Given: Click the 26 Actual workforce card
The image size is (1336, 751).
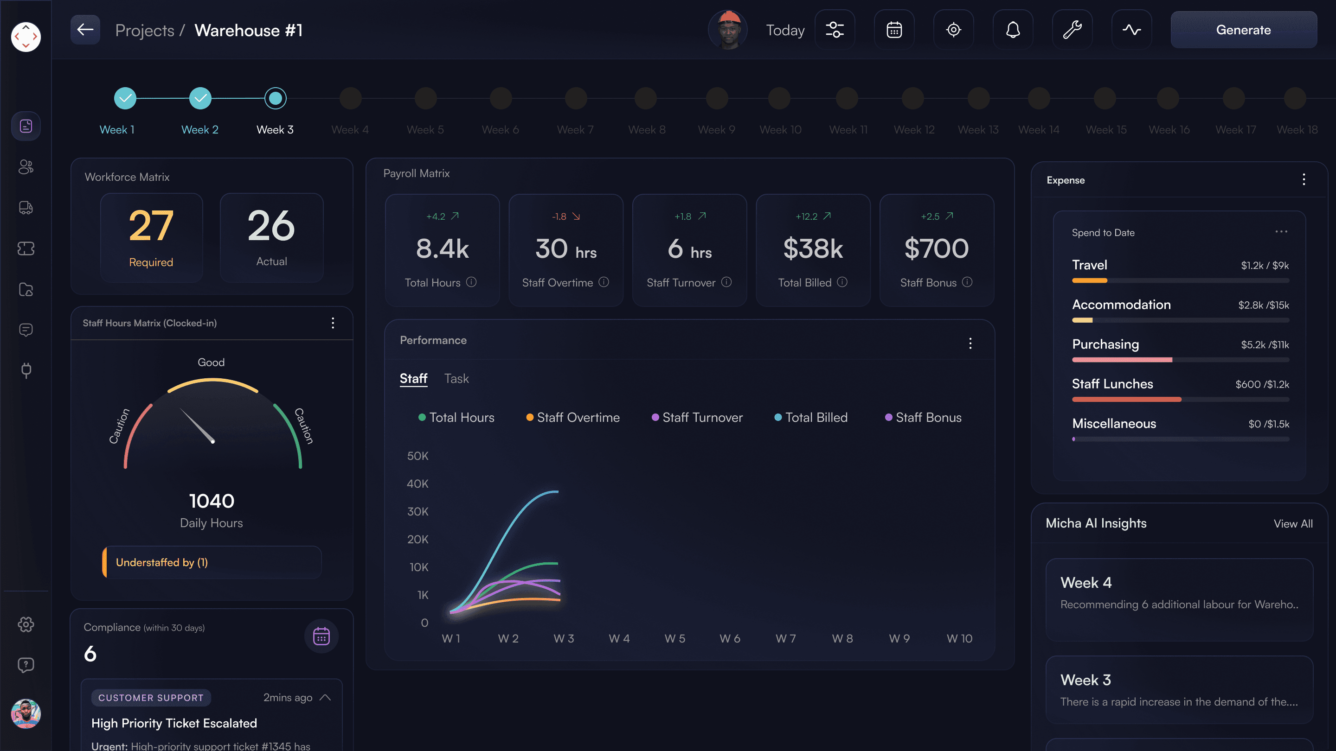Looking at the screenshot, I should click(272, 238).
